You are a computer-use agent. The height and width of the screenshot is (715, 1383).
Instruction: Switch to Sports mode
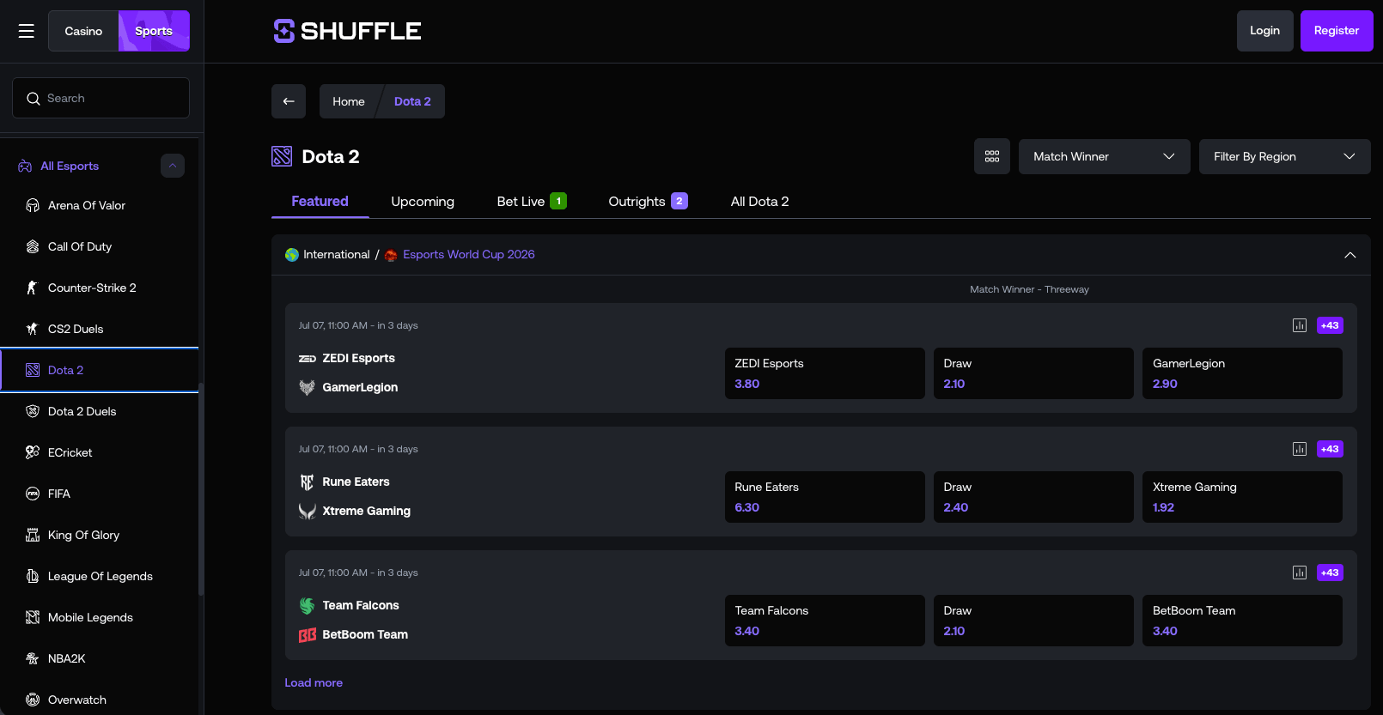pyautogui.click(x=154, y=31)
